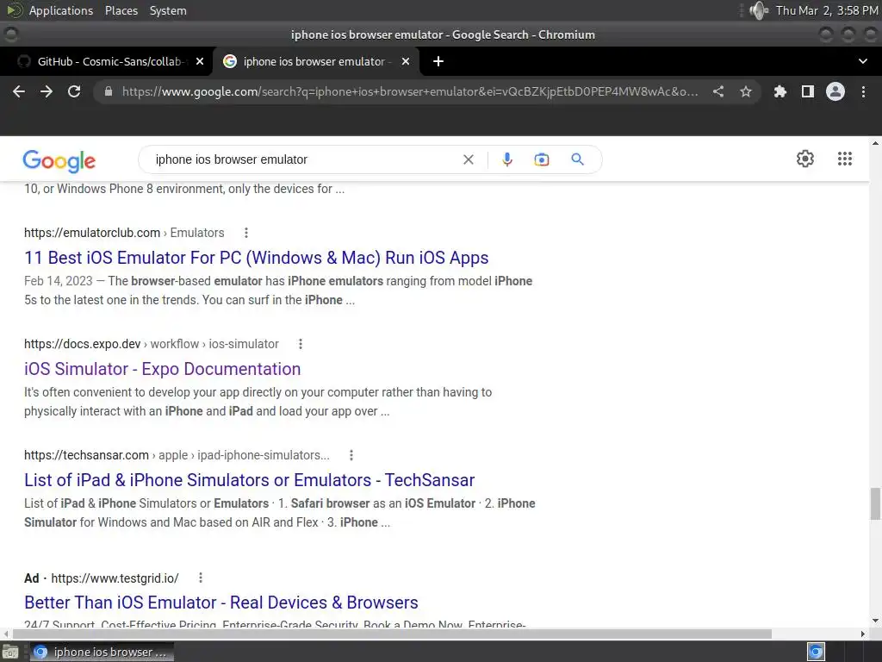Search by image with the camera icon
882x662 pixels.
[542, 159]
